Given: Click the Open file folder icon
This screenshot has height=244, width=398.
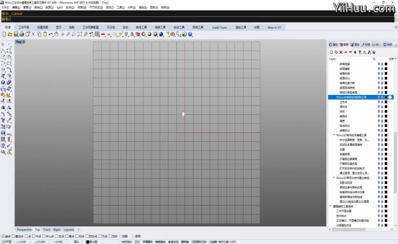Looking at the screenshot, I should [10, 34].
